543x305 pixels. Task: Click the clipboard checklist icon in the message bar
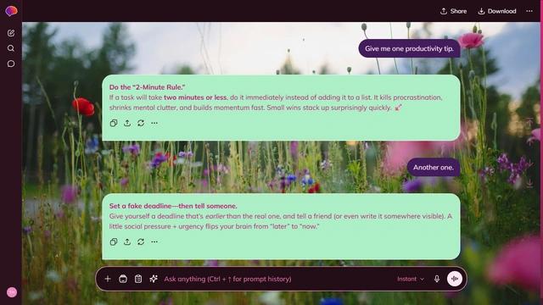(x=138, y=279)
